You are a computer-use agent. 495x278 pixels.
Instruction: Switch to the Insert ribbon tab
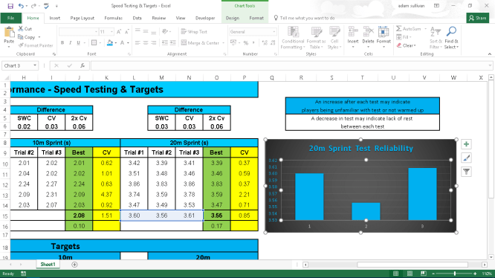54,18
